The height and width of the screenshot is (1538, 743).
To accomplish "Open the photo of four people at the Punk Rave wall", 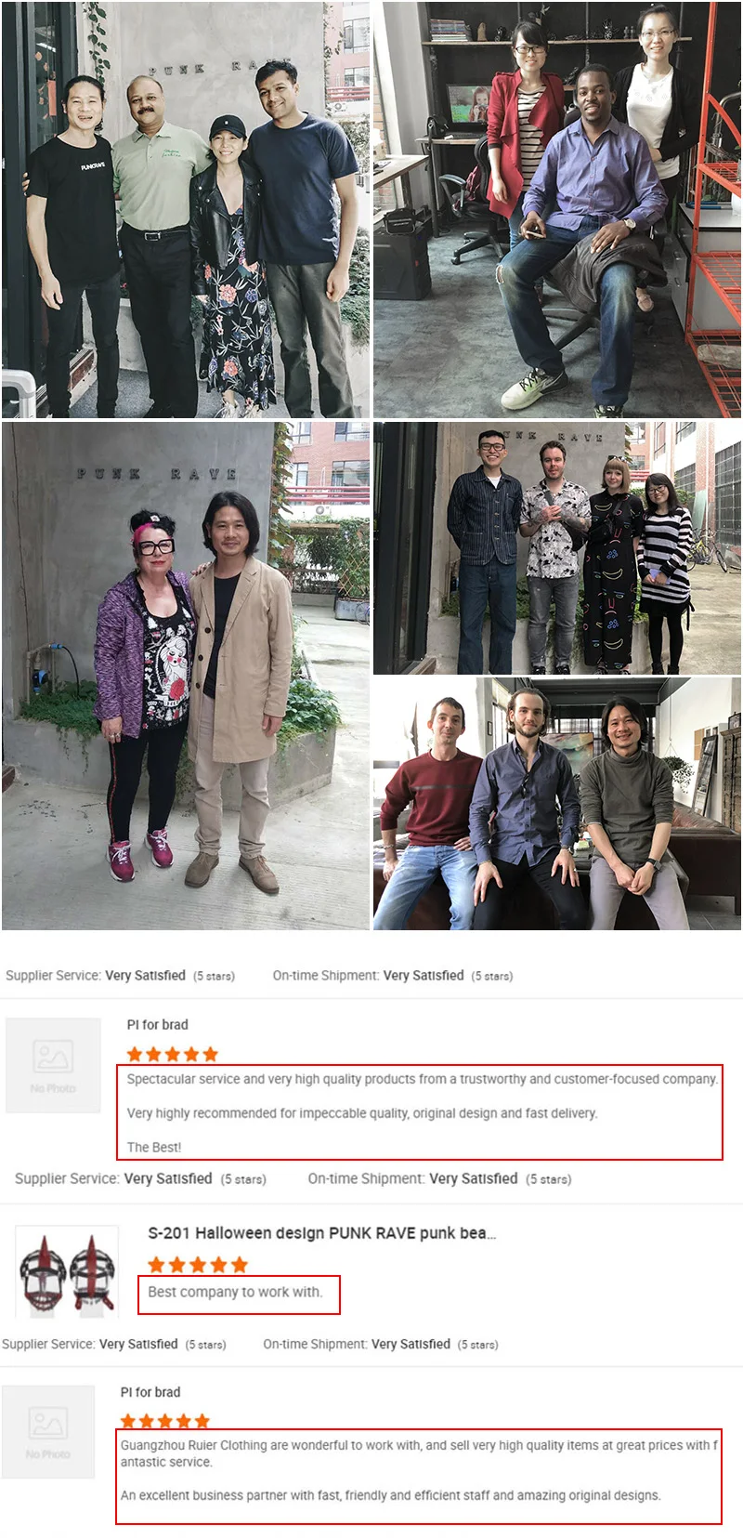I will coord(185,209).
